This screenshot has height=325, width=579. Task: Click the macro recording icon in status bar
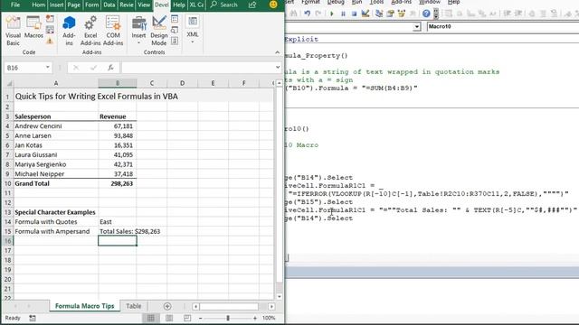[x=33, y=318]
